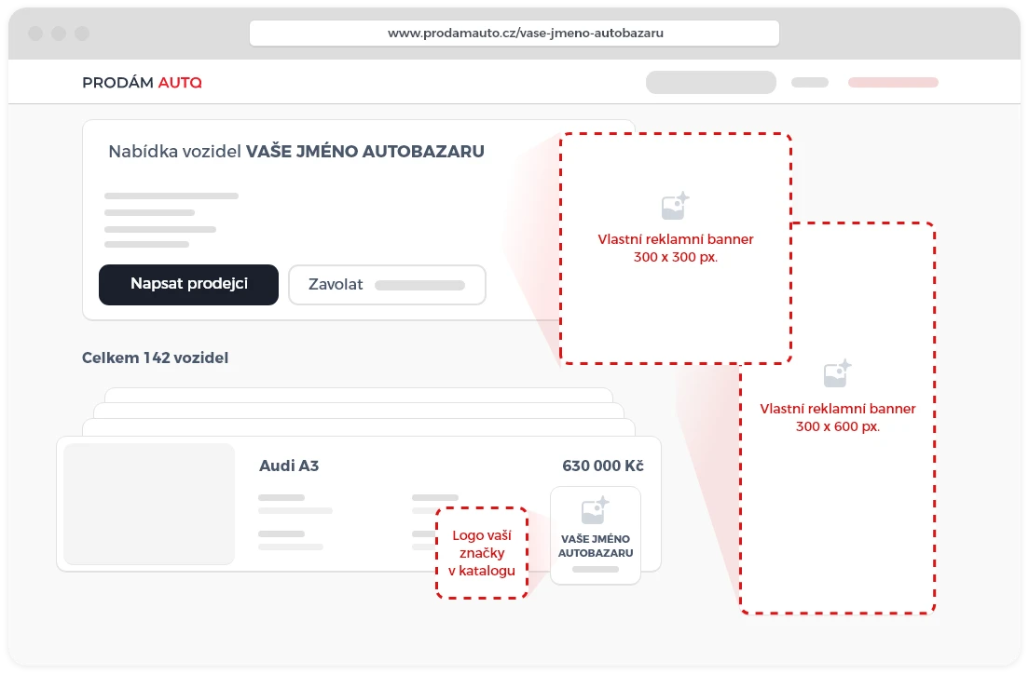Open the Audi A3 listing title
Screen dimensions: 1029x675
point(289,466)
